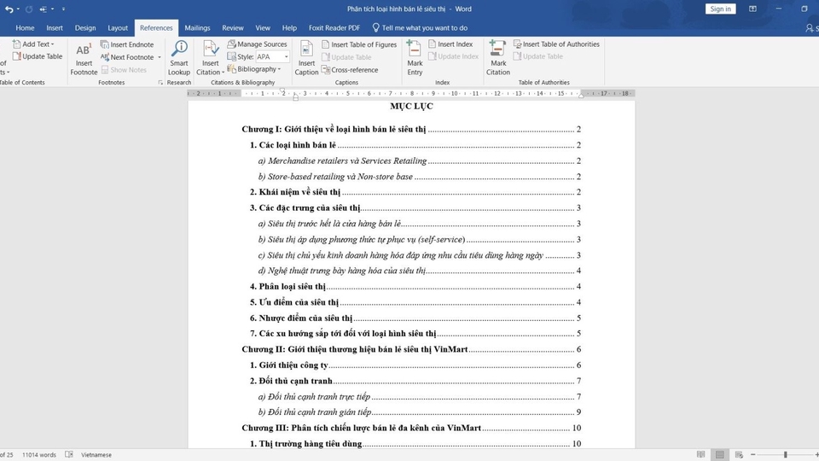Click the Insert Caption icon
This screenshot has height=461, width=819.
tap(306, 57)
